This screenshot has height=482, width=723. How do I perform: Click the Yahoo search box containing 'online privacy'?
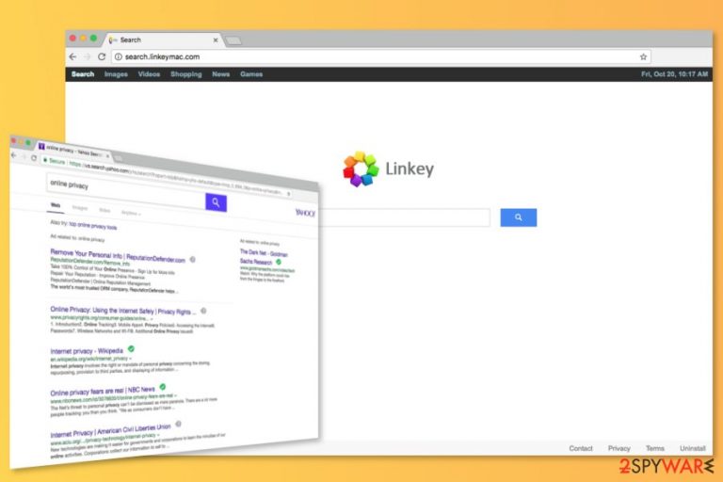126,193
